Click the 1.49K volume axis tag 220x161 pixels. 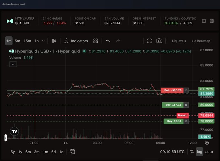tap(205, 137)
